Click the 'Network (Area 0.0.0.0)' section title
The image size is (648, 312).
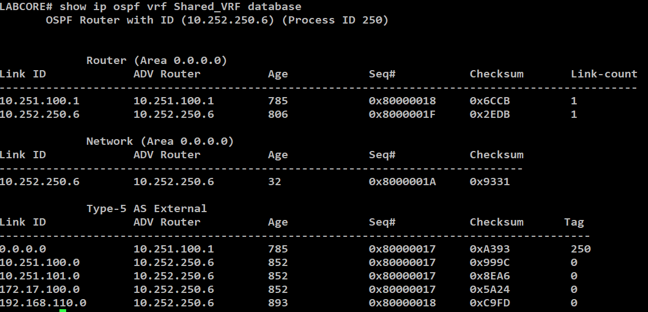click(x=160, y=141)
